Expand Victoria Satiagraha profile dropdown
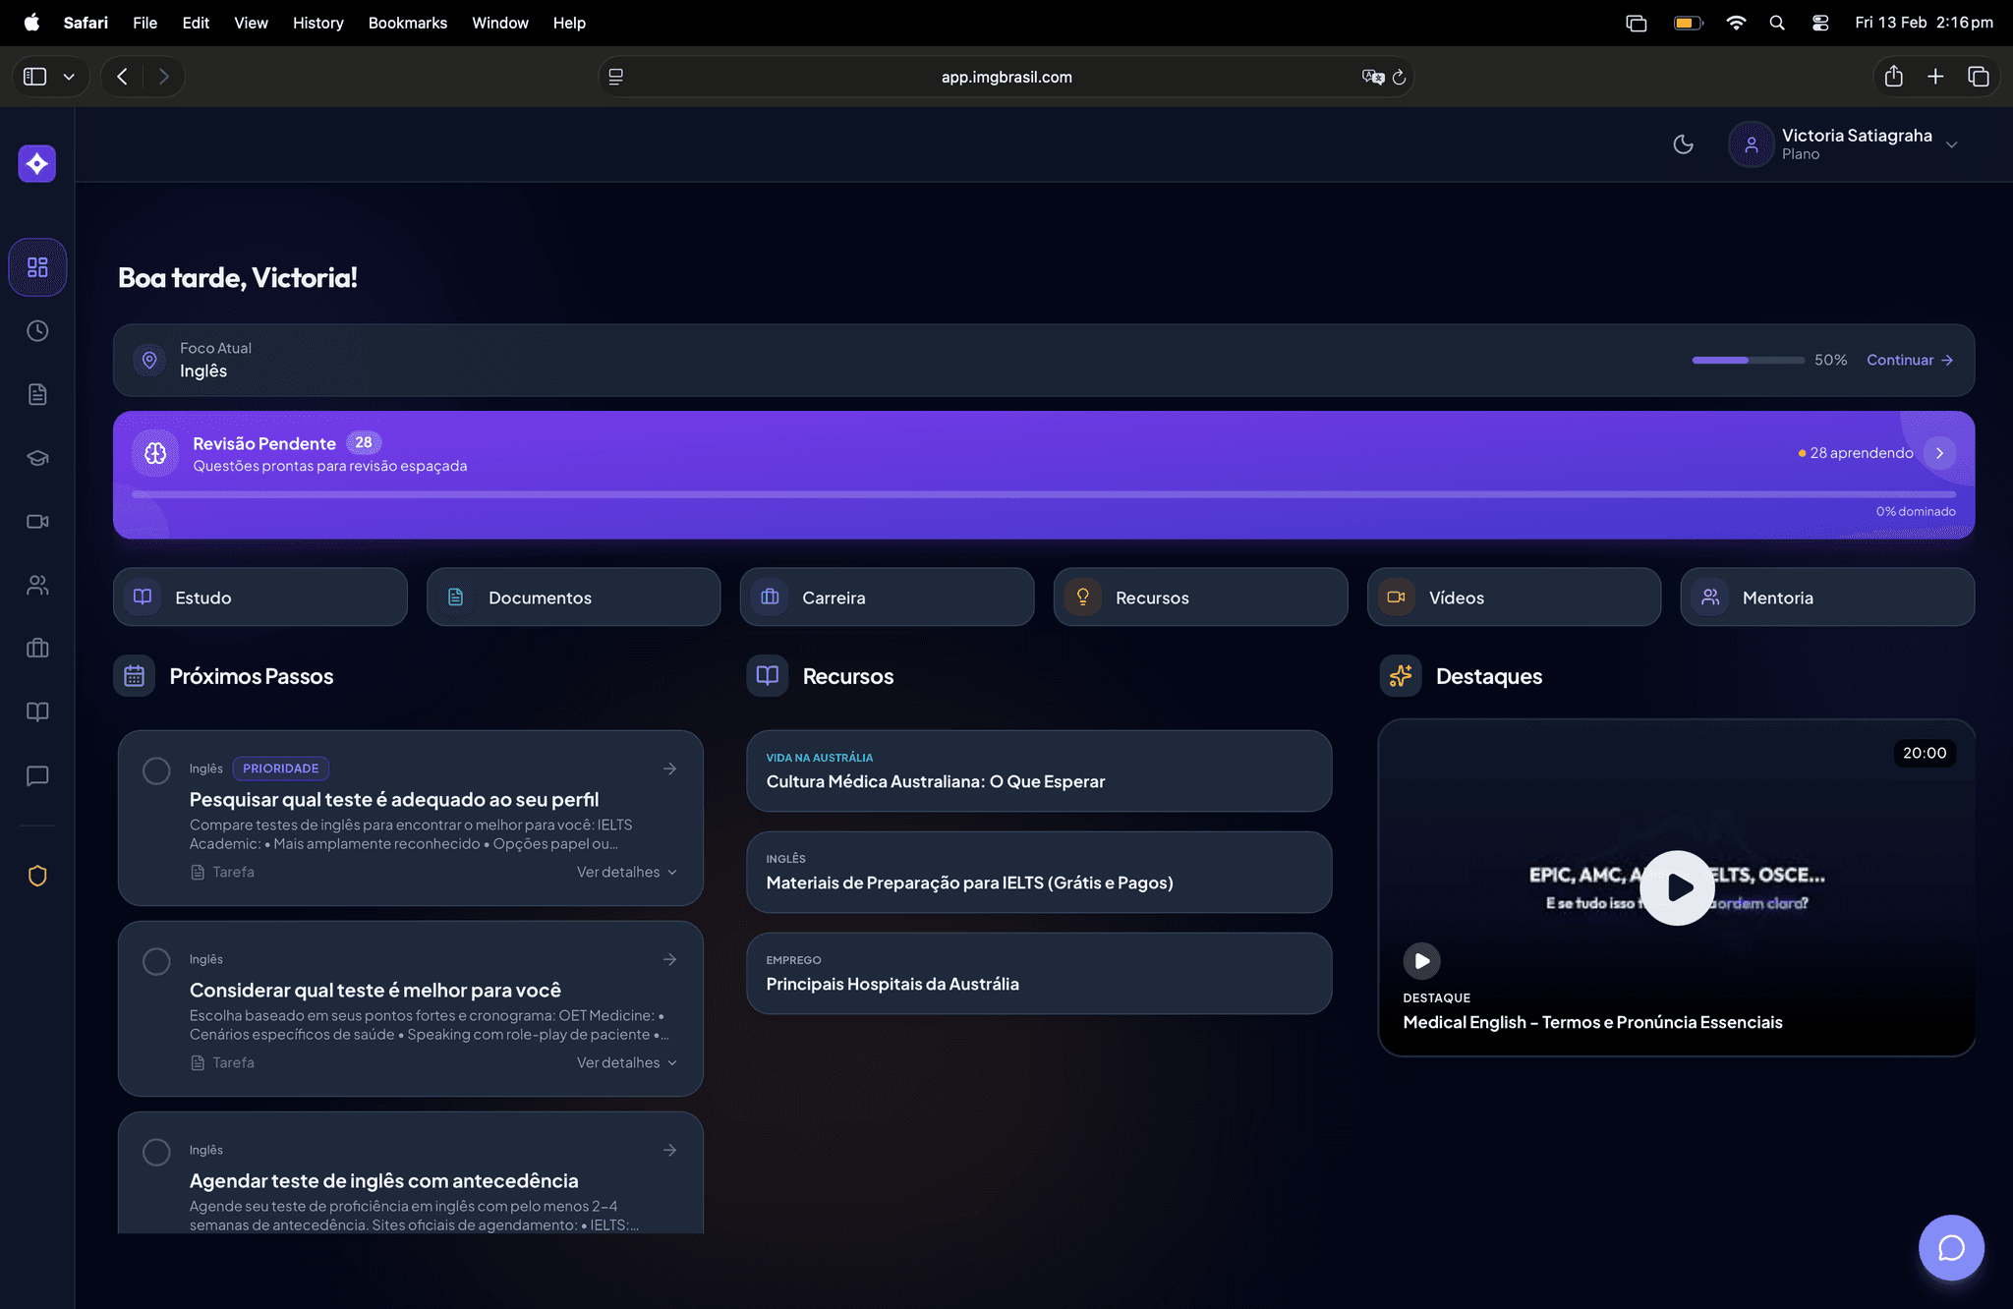The height and width of the screenshot is (1309, 2013). tap(1951, 144)
